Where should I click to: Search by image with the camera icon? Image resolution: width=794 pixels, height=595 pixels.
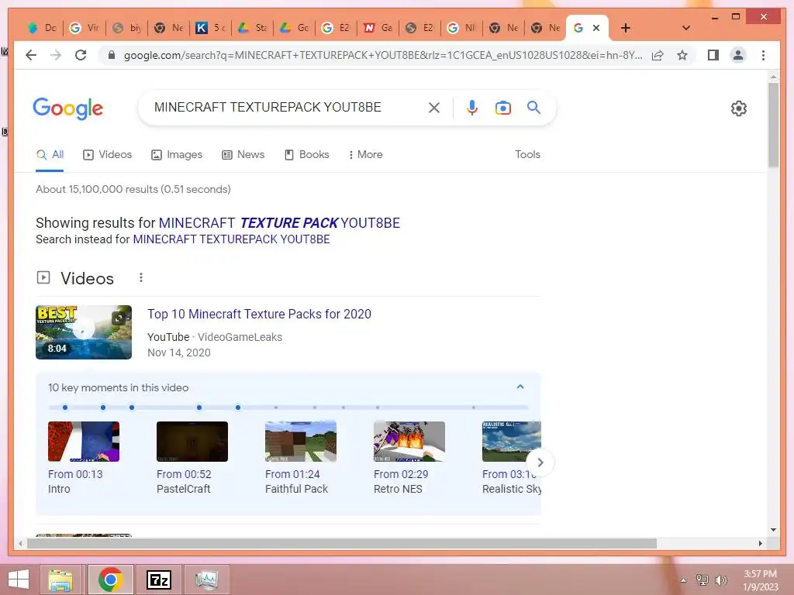tap(502, 107)
